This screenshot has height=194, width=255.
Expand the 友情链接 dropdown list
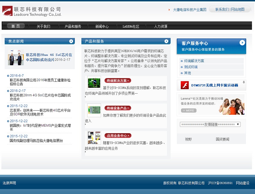[210, 124]
